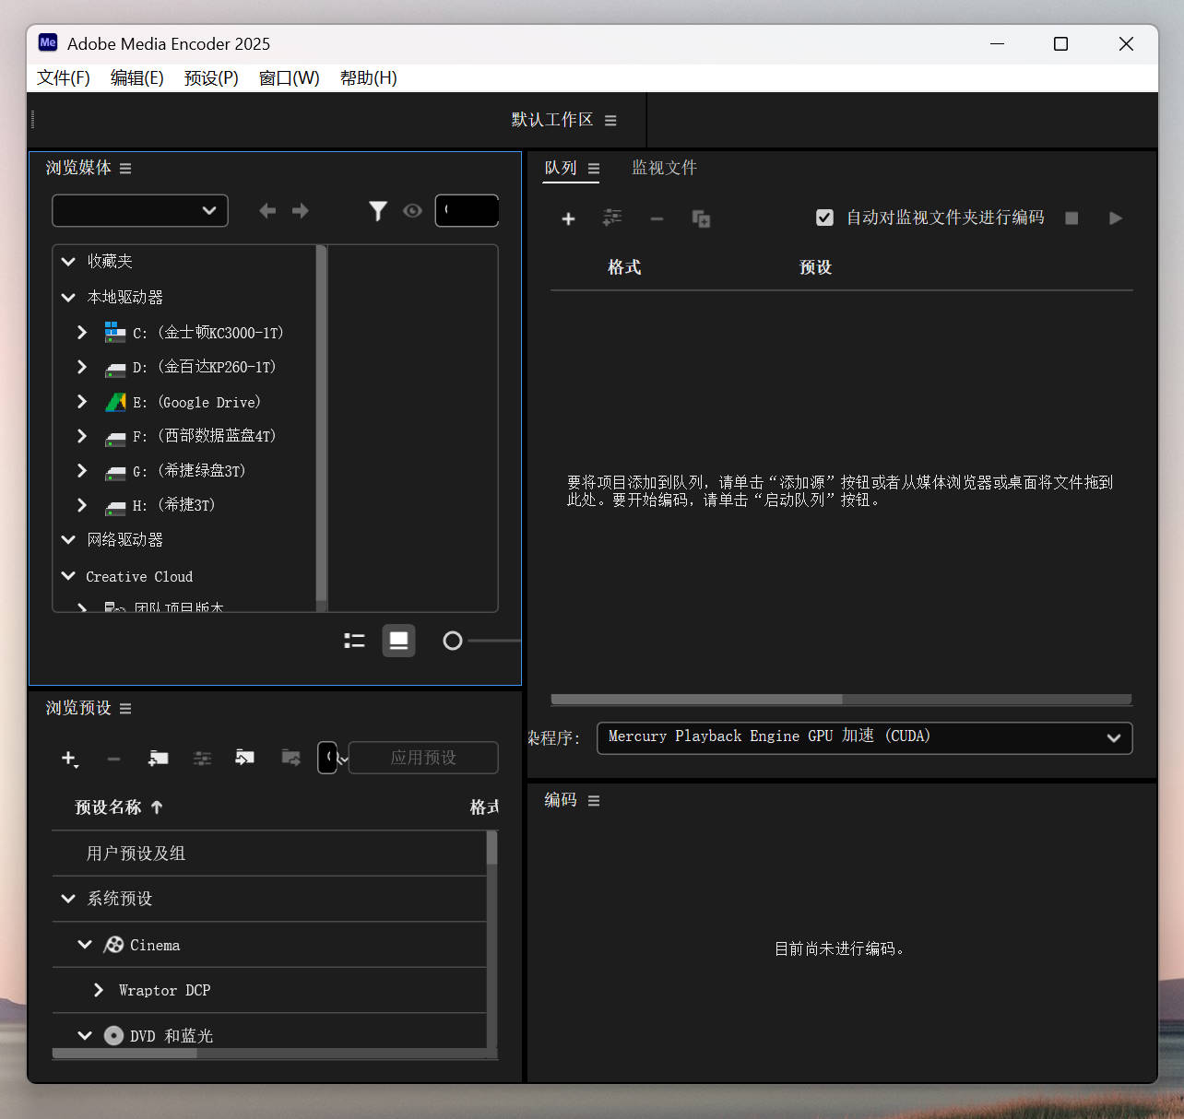Expand the F: 西部数据蓝盘4T node
1184x1119 pixels.
(x=82, y=436)
